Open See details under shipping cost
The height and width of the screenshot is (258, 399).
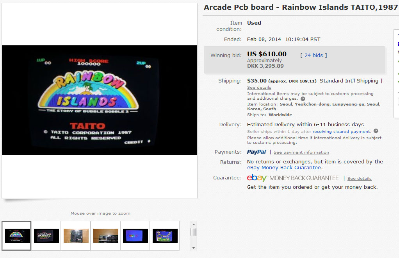tap(259, 87)
